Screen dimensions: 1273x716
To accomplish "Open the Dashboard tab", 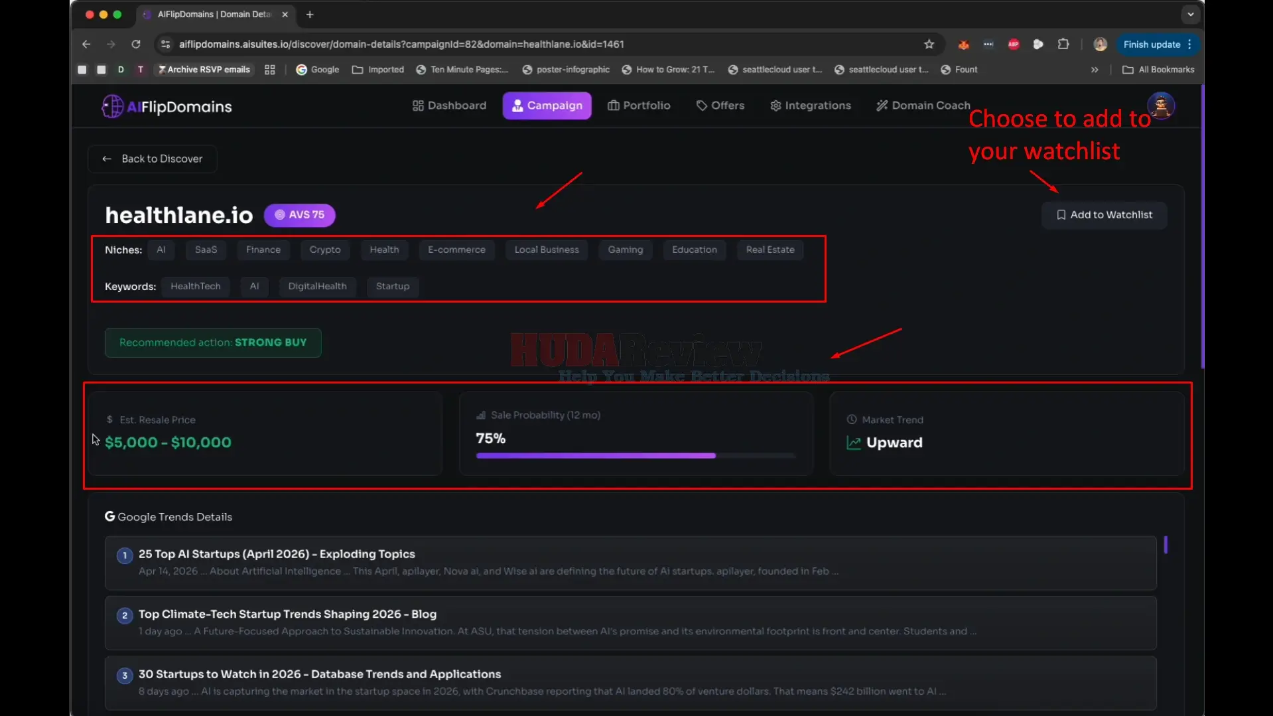I will pyautogui.click(x=449, y=106).
